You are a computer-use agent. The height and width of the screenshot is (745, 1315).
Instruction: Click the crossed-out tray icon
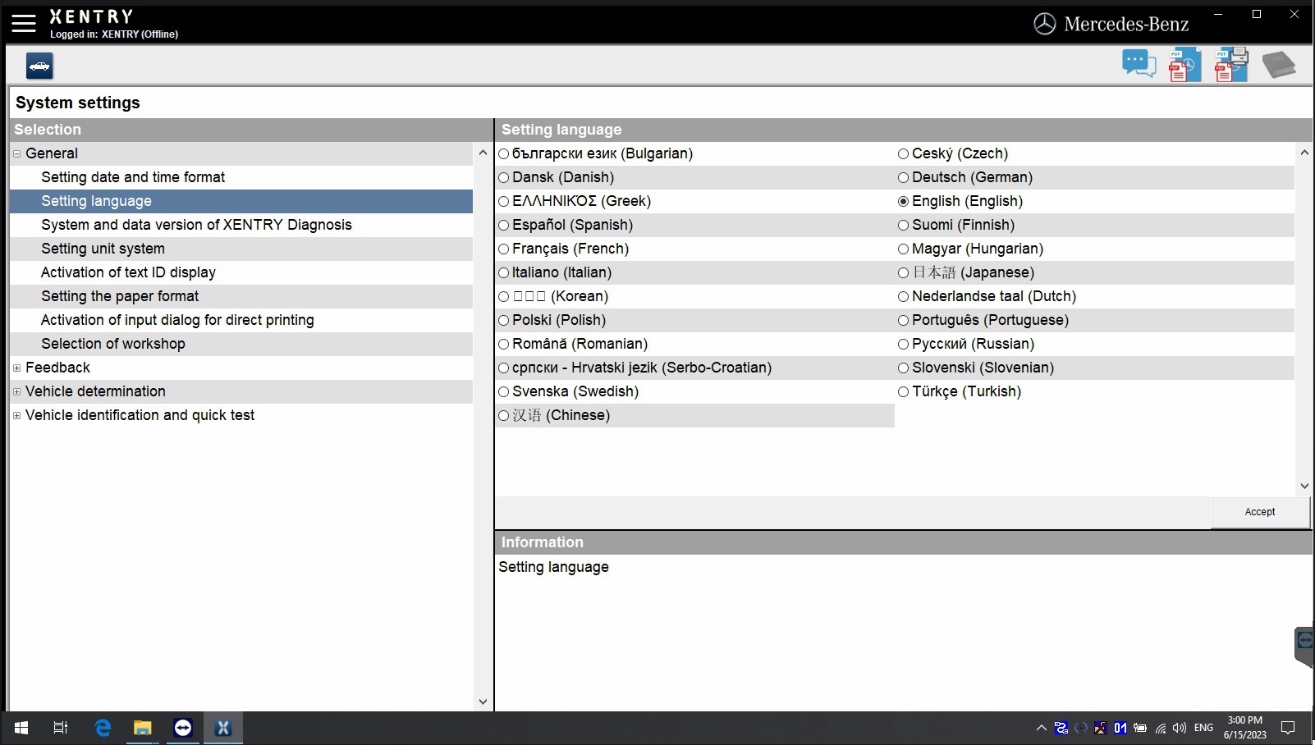click(1101, 728)
